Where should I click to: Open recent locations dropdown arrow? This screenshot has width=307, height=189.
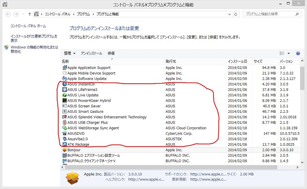[x=23, y=14]
